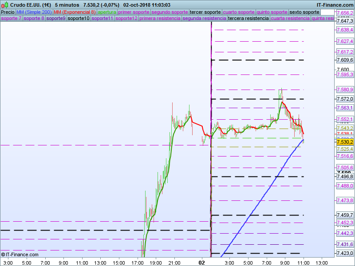Viewport: 355px width, 266px height.
Task: Select the segundo soporte label
Action: click(x=170, y=12)
